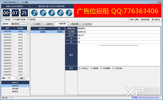Click the lottery ball showing number 4
This screenshot has height=100, width=163.
point(52,13)
